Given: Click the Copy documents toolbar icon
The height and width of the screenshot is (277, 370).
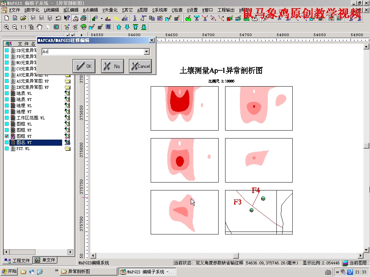Looking at the screenshot, I should coord(152,18).
